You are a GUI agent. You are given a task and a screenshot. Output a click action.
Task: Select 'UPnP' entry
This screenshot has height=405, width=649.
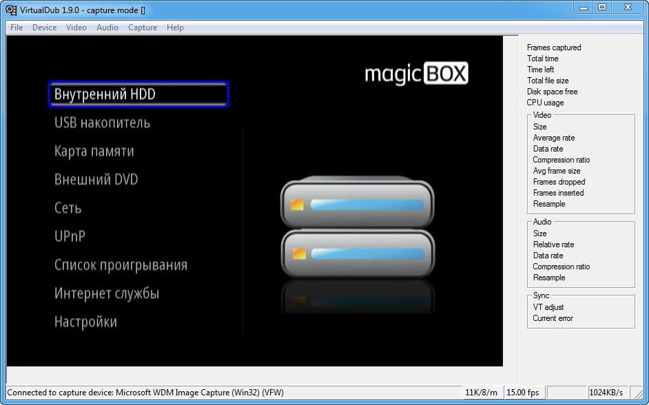point(70,236)
